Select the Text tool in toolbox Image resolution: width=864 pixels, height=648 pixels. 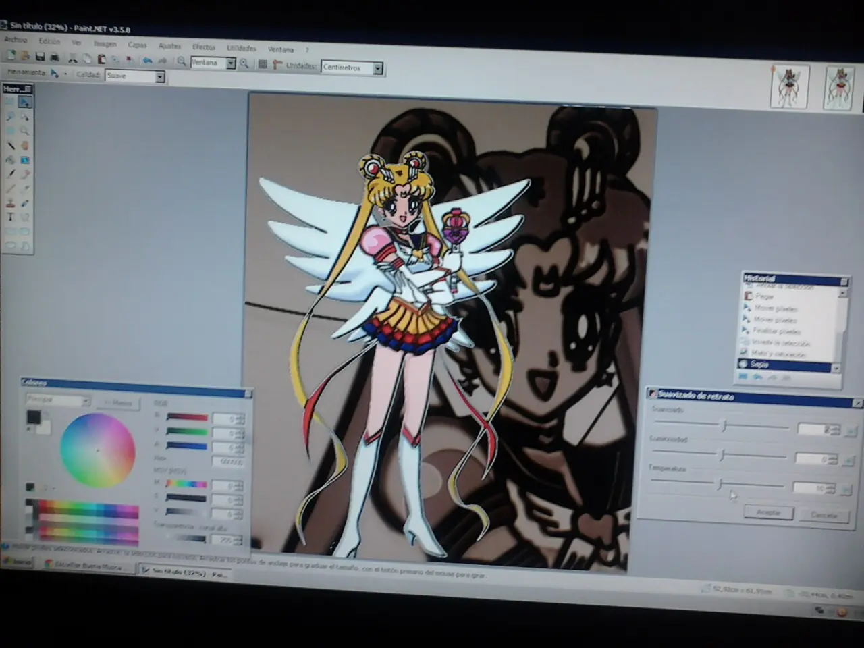[11, 217]
